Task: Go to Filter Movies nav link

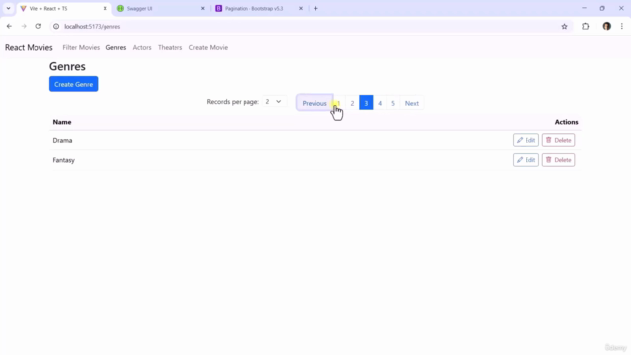Action: 81,48
